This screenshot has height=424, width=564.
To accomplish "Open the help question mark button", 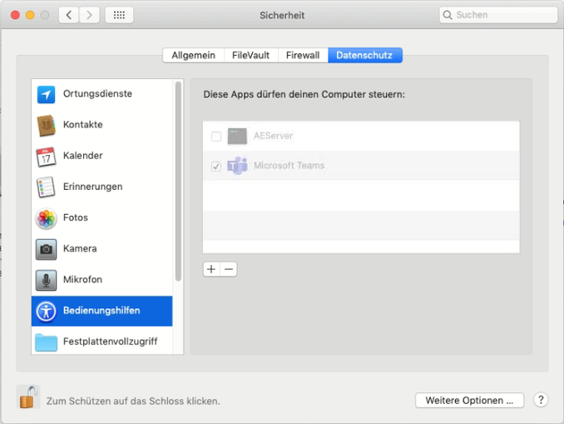I will 541,400.
